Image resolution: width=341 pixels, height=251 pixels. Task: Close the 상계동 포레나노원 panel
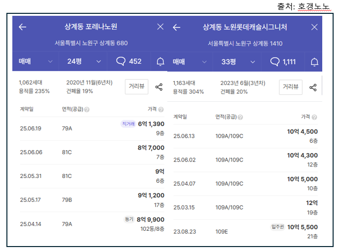pos(160,27)
